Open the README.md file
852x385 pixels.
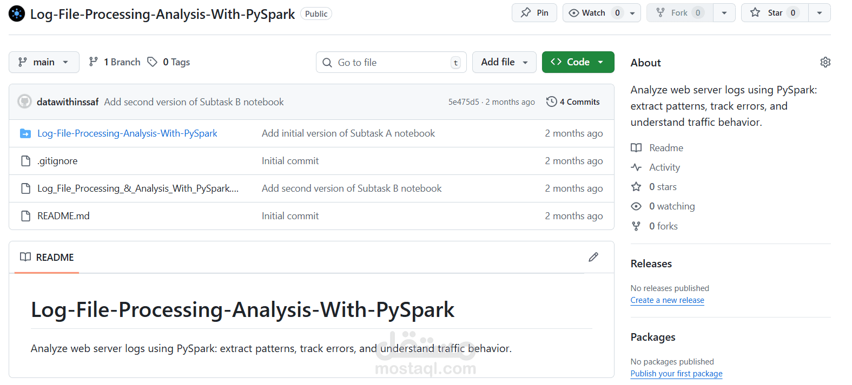(x=63, y=216)
